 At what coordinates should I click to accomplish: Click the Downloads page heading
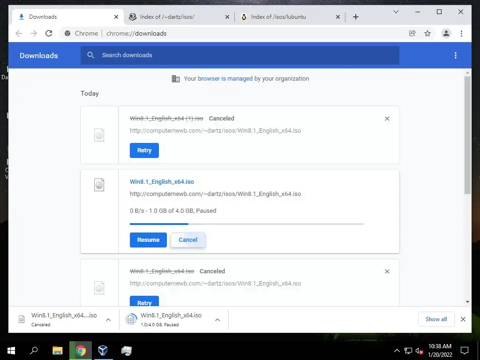[38, 55]
